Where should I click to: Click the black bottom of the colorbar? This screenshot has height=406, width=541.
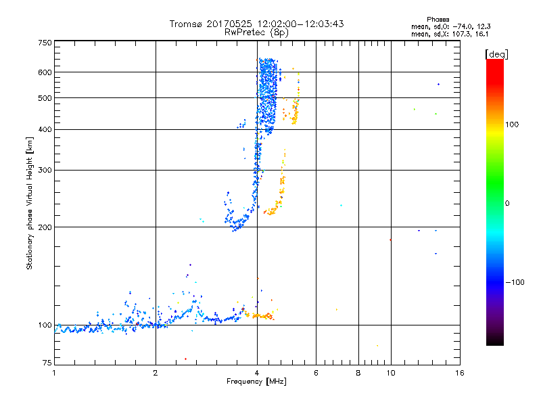click(495, 341)
